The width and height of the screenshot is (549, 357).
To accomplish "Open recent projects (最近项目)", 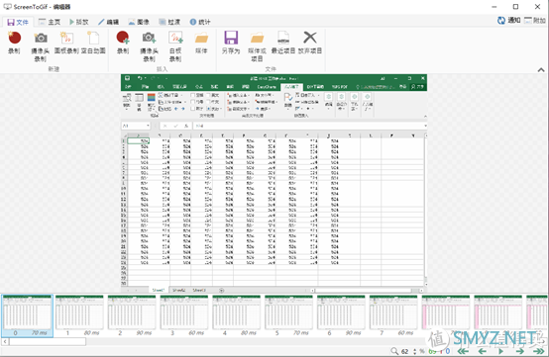I will pos(283,43).
